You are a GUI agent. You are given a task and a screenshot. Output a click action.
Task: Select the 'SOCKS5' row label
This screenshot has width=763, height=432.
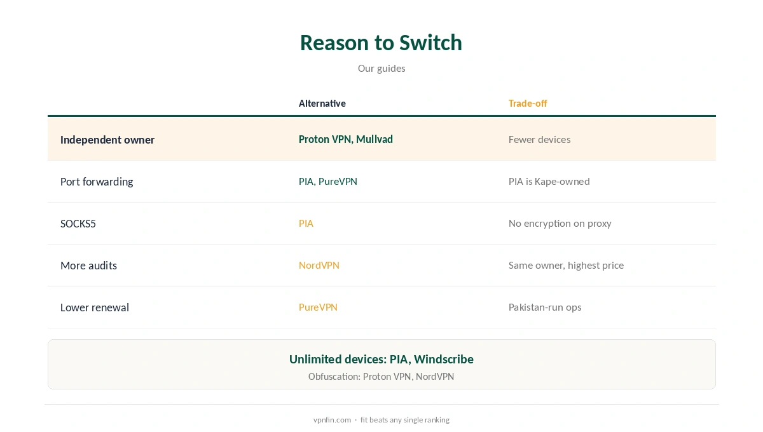78,224
